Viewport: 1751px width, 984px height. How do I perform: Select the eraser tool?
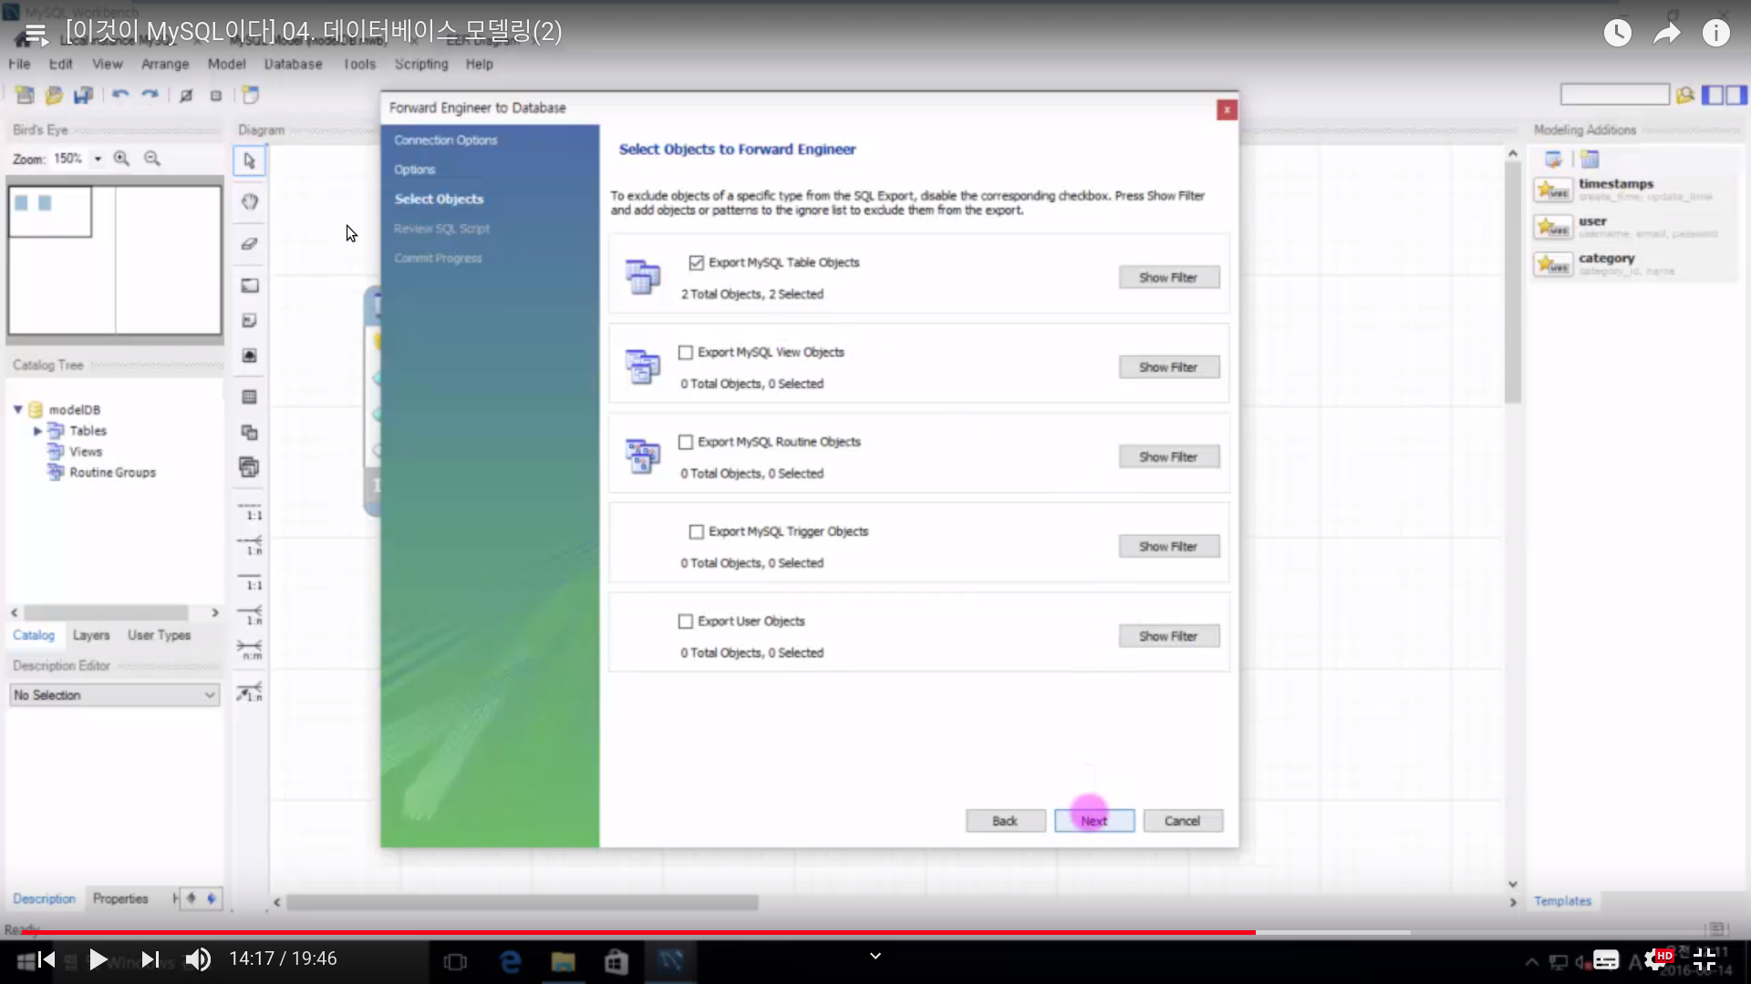249,243
